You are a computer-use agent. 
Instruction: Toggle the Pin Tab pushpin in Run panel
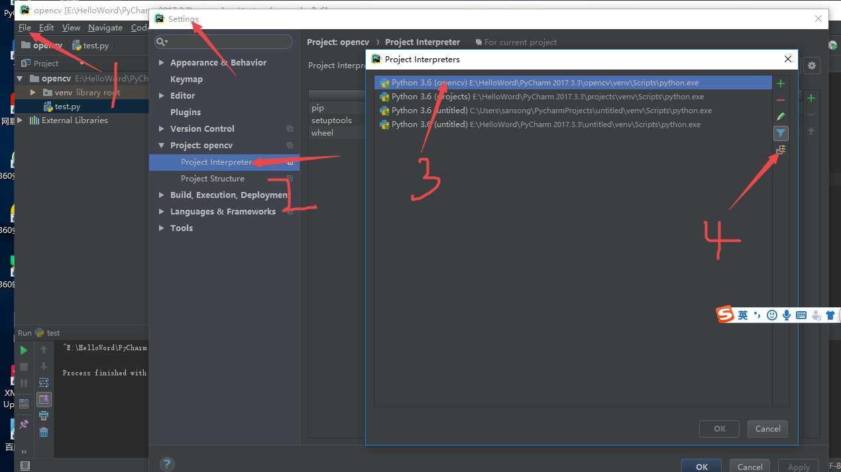click(24, 424)
